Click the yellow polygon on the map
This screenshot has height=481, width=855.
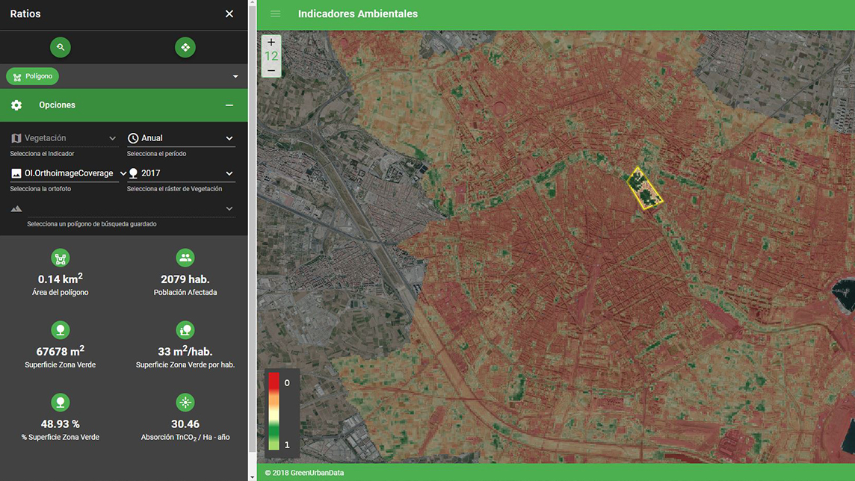click(x=644, y=187)
